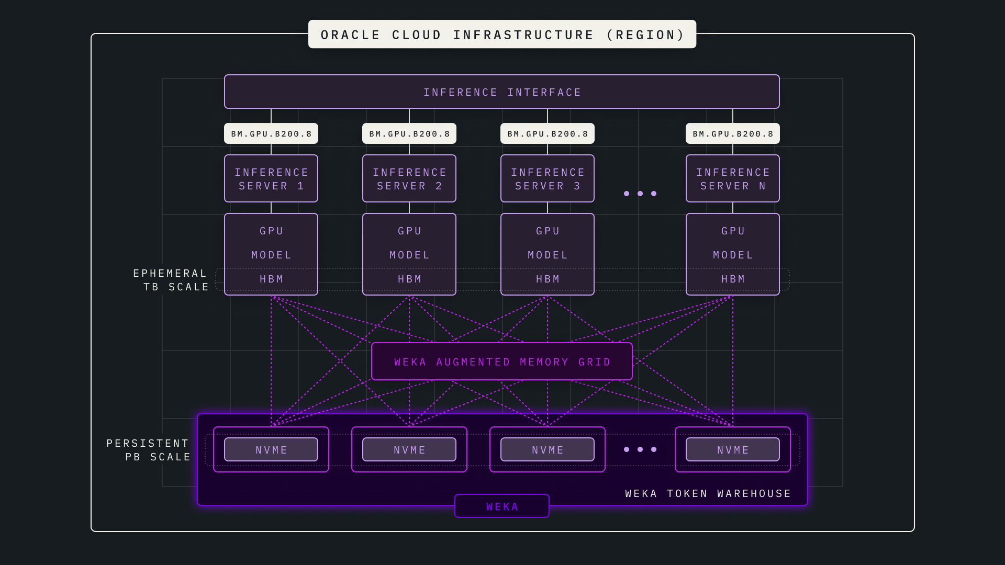Click the ellipsis dots between inference servers

[x=640, y=194]
